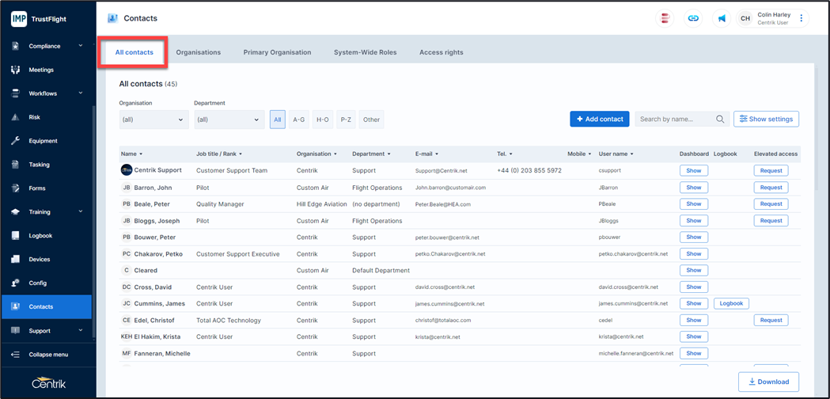
Task: Click the search magnifier icon
Action: tap(720, 120)
